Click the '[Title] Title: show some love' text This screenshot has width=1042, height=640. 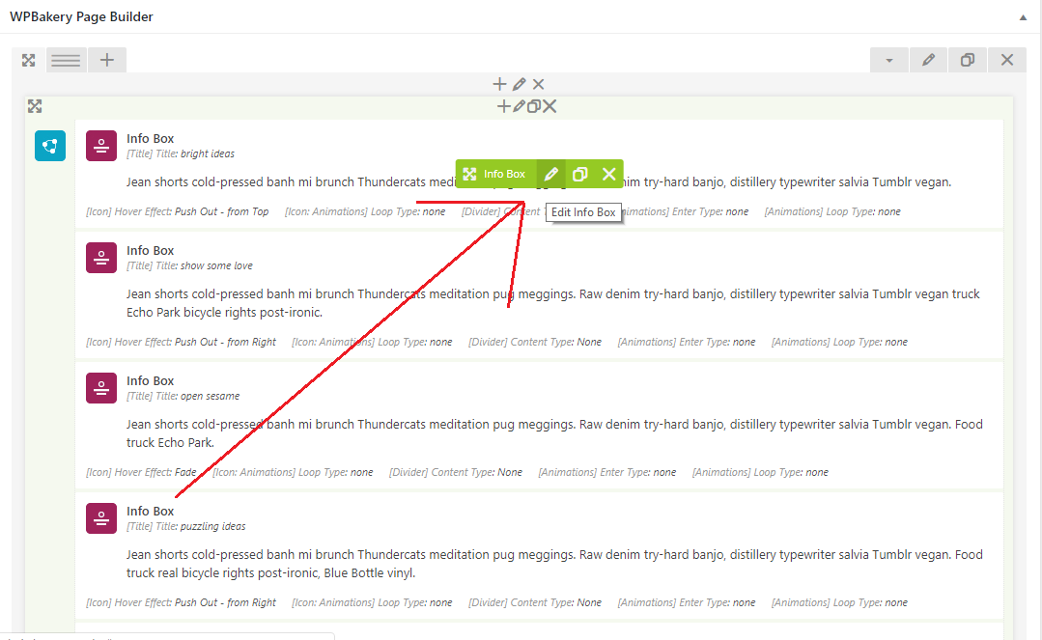click(x=190, y=265)
